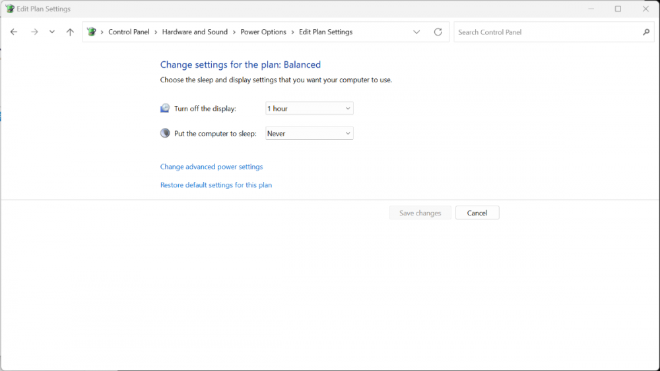The image size is (660, 371).
Task: Click the Power Options icon in the address bar
Action: tap(92, 32)
